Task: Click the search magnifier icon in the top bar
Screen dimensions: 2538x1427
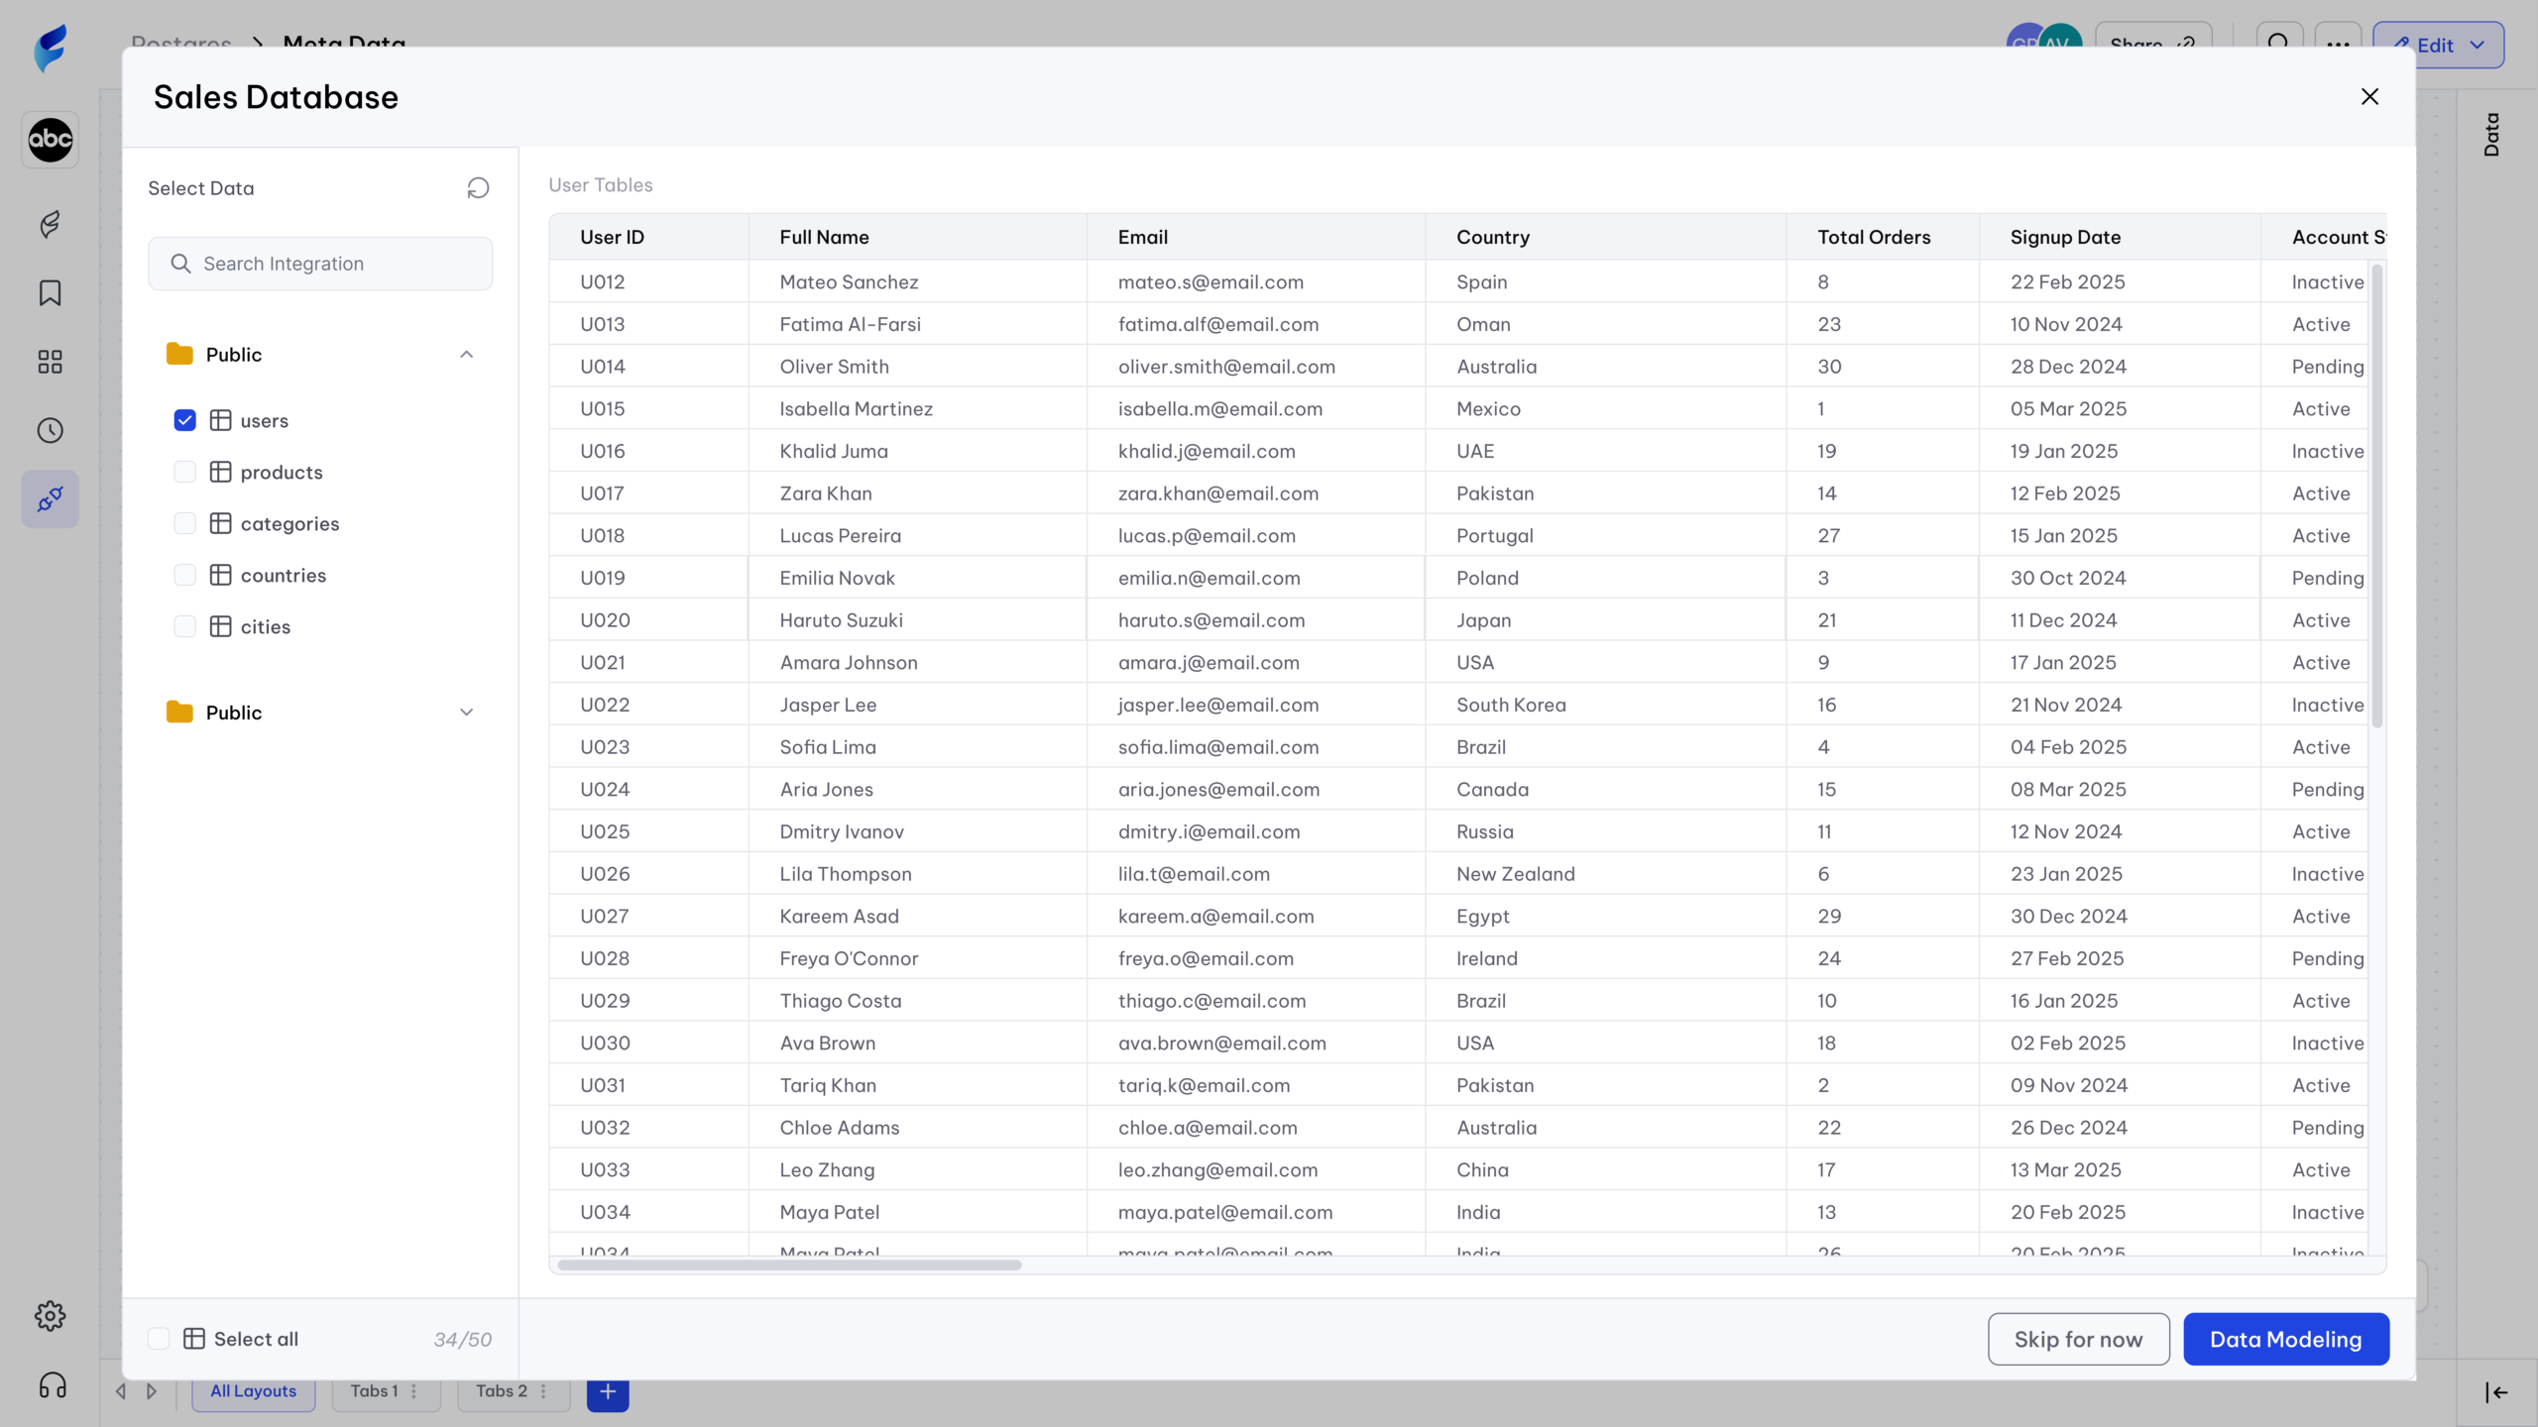Action: pyautogui.click(x=2279, y=45)
